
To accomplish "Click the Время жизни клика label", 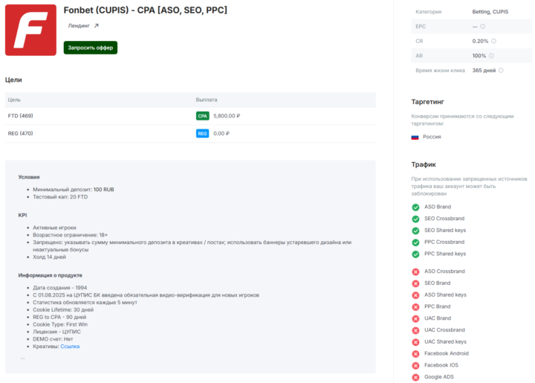I will (x=440, y=71).
